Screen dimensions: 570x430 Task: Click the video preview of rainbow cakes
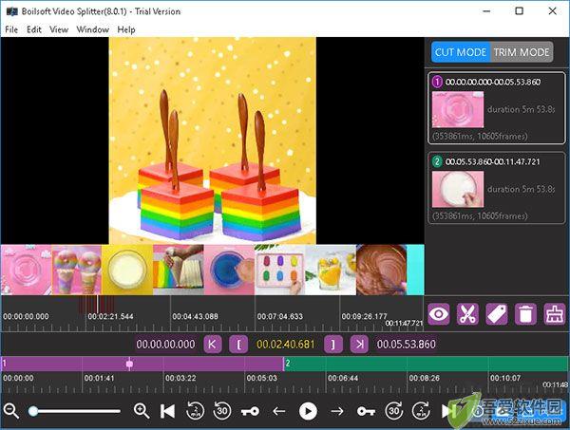(x=212, y=140)
